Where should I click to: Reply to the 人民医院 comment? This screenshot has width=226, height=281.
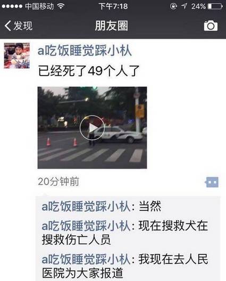[125, 266]
